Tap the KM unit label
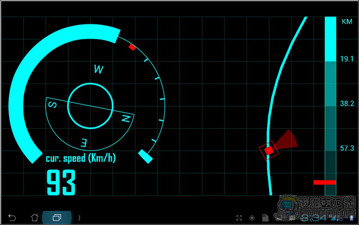The width and height of the screenshot is (359, 225). [347, 21]
